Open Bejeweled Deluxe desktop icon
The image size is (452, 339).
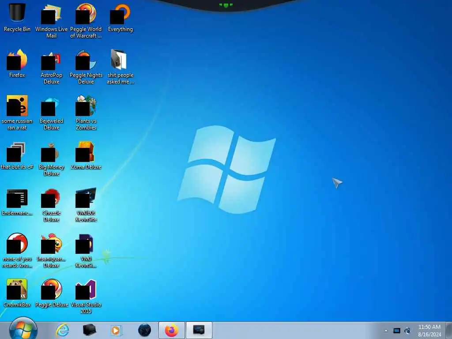51,113
